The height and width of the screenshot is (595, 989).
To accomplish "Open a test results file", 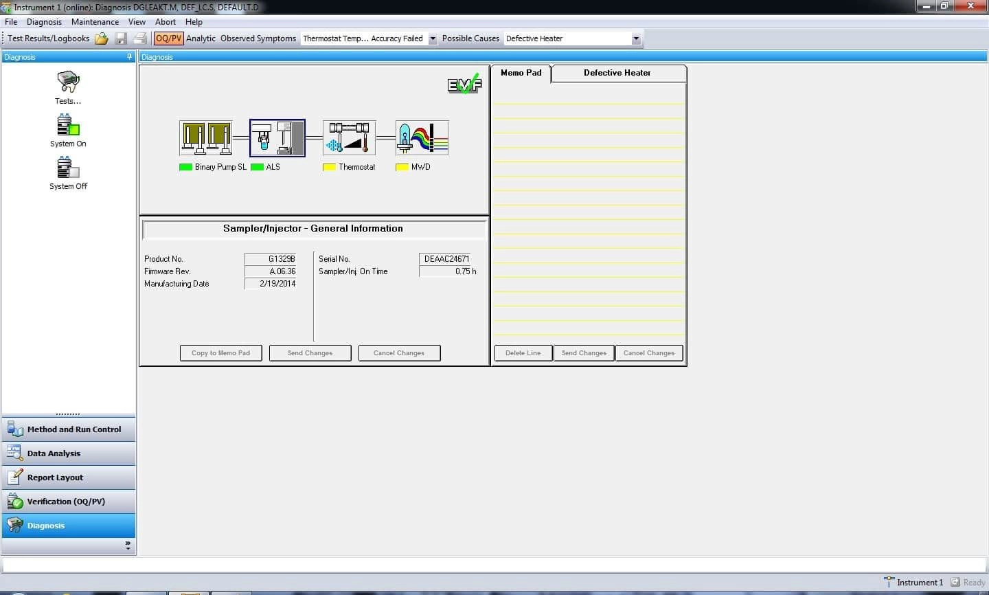I will (102, 38).
